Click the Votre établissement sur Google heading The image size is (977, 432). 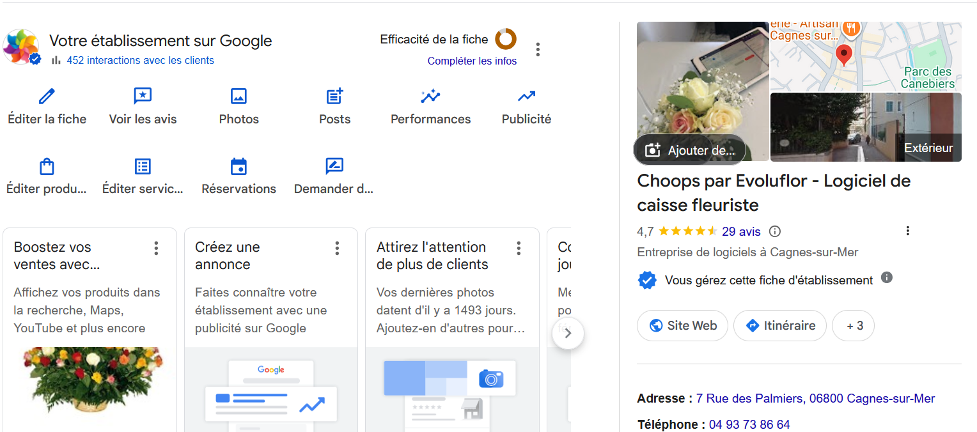[x=160, y=41]
